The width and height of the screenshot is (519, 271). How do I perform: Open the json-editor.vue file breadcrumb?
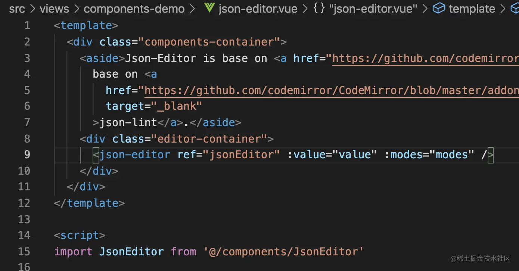[258, 9]
